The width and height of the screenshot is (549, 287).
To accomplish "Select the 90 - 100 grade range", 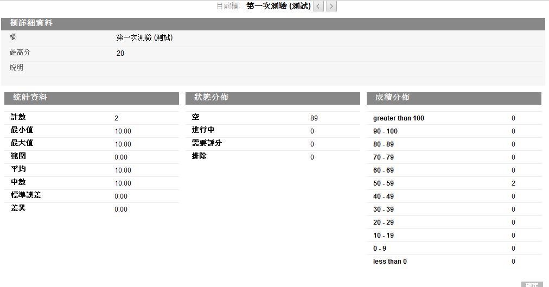I will 385,131.
